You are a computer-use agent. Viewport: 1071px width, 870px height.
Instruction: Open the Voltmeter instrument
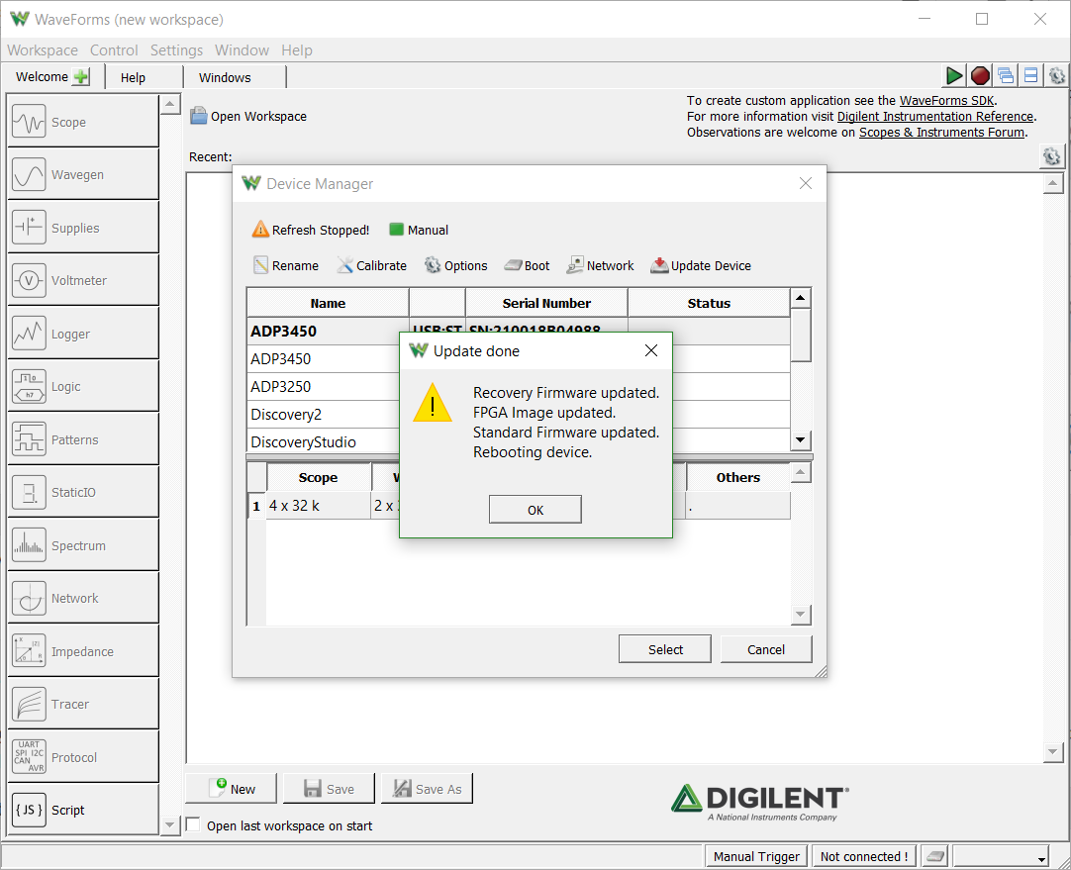(x=82, y=280)
